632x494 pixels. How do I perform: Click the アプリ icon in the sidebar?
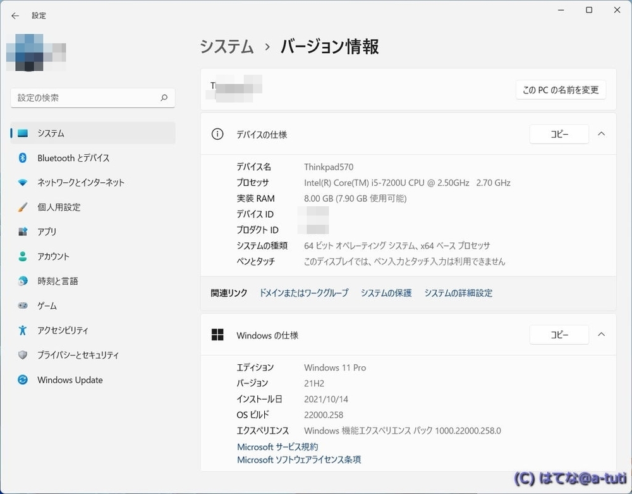[23, 232]
